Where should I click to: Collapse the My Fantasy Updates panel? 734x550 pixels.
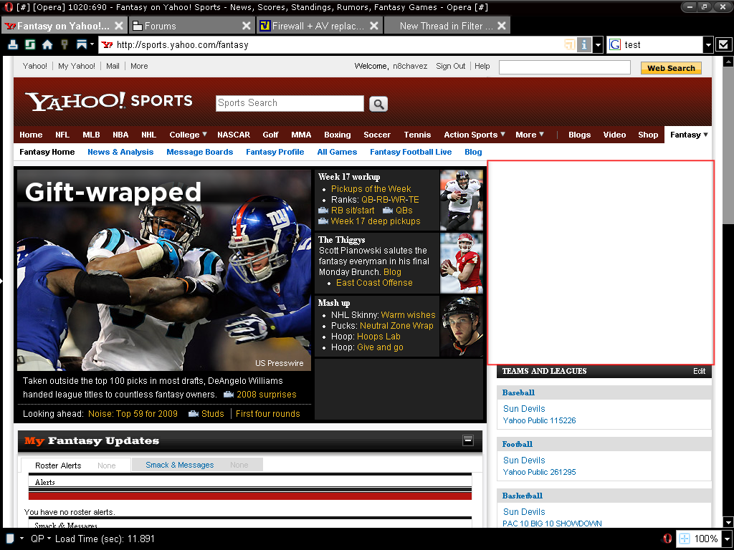coord(468,440)
